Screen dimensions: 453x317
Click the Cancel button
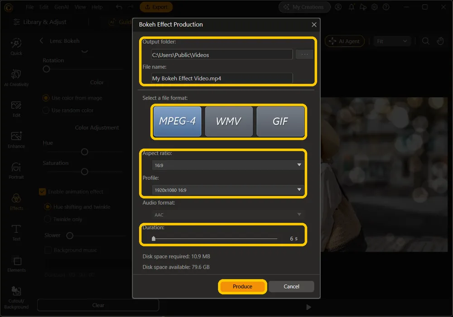click(x=291, y=286)
